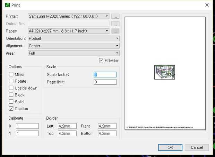Click the Right border input field
The image size is (215, 157).
coord(107,126)
